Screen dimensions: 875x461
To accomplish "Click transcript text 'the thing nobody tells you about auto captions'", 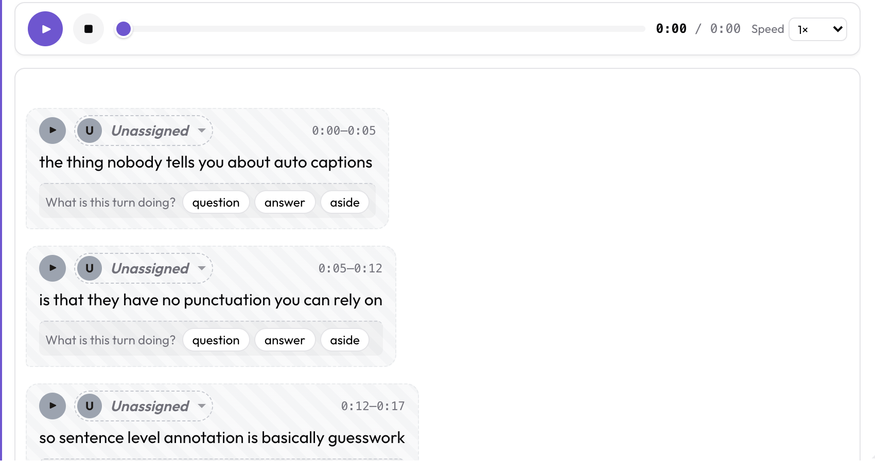I will 206,162.
